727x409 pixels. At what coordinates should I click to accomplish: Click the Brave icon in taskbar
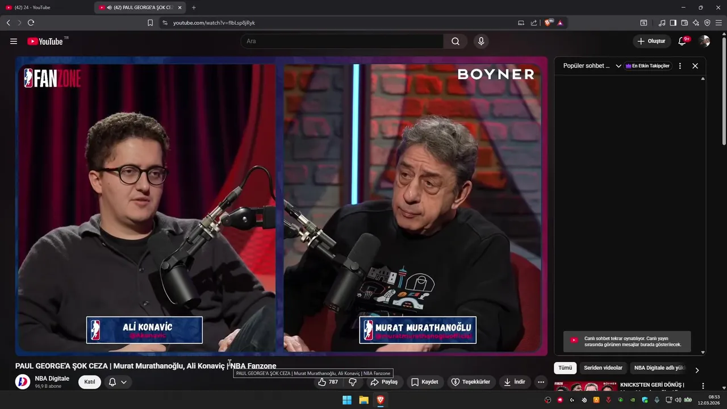(381, 400)
